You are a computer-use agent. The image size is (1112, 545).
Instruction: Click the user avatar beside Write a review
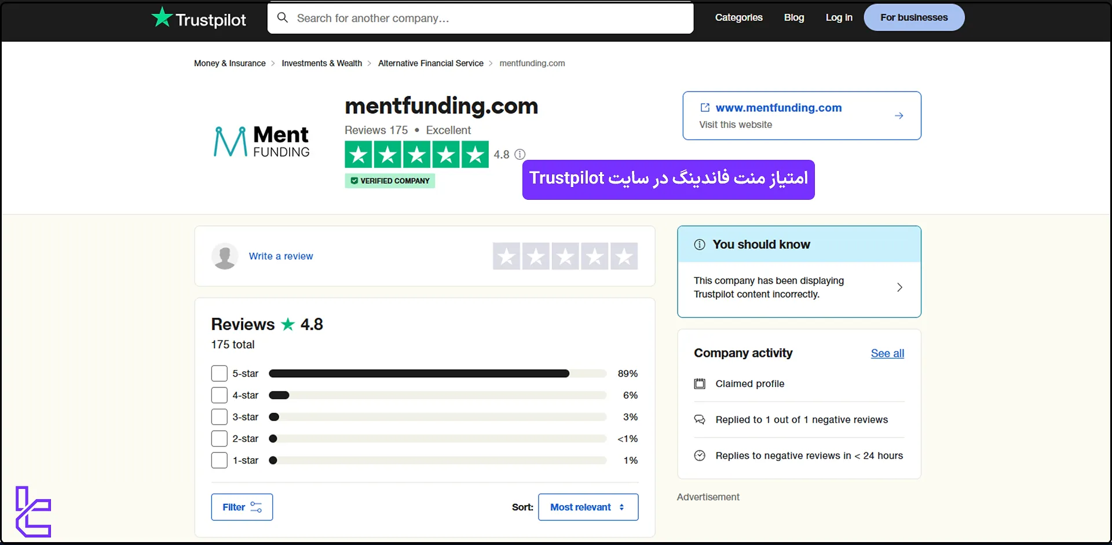(225, 255)
